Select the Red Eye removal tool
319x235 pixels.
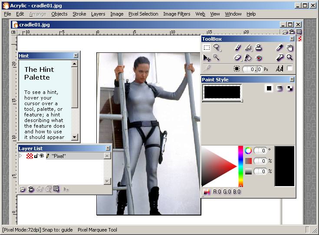point(259,58)
